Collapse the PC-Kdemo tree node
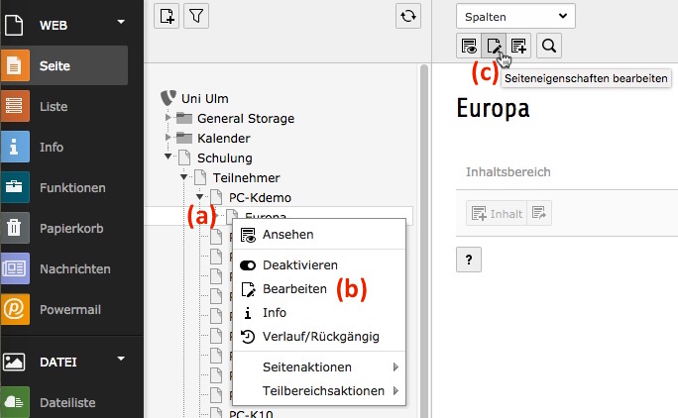The image size is (678, 418). pos(199,197)
